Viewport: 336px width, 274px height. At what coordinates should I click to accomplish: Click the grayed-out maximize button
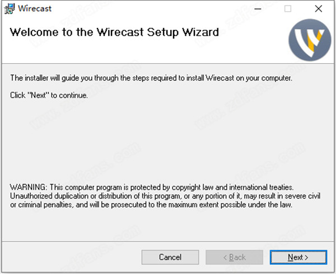[288, 9]
